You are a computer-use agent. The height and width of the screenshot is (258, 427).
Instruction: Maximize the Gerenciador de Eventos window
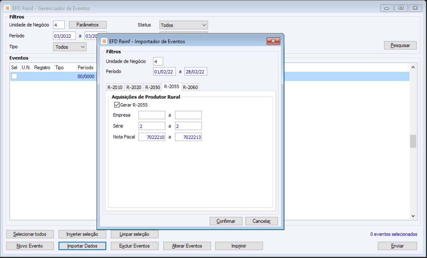401,8
